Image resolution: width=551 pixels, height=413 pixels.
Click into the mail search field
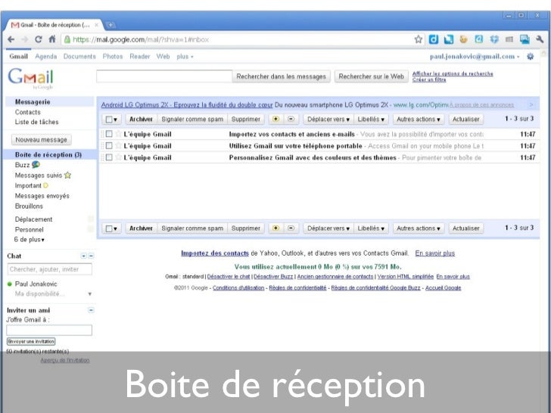point(164,76)
